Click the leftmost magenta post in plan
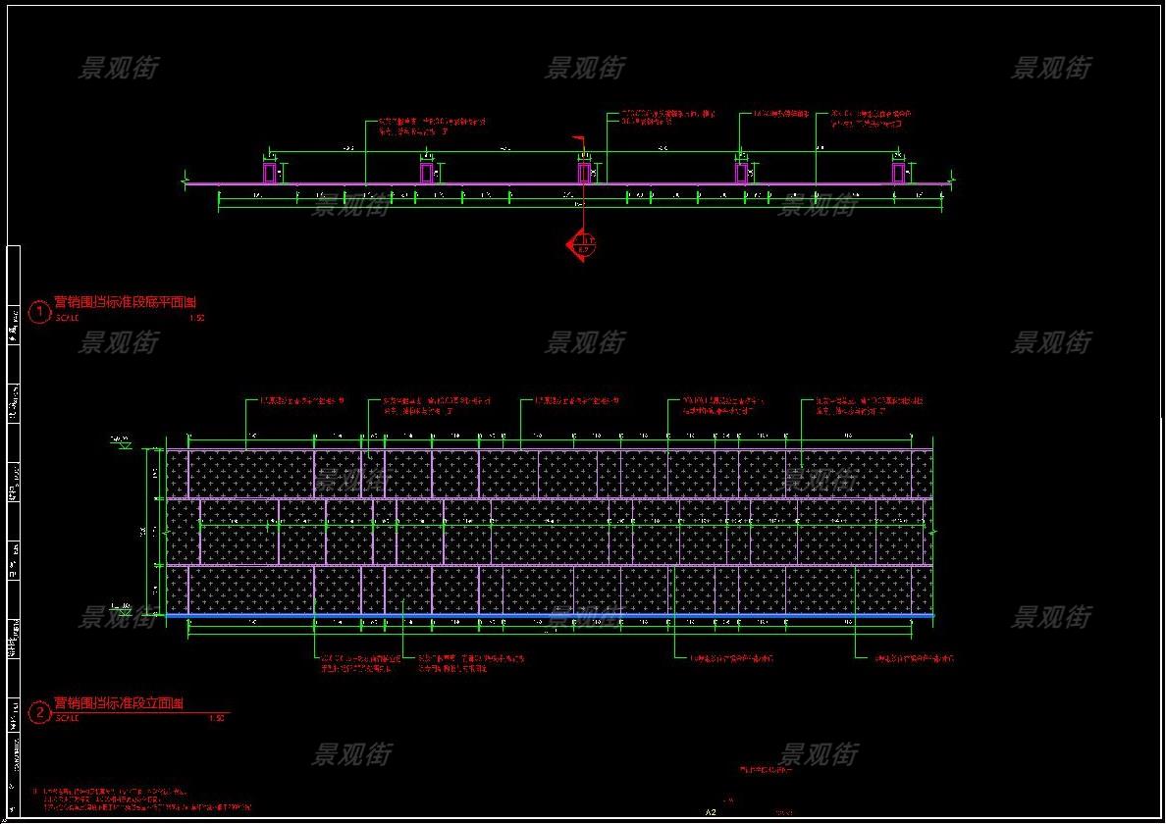Viewport: 1166px width, 824px height. pos(269,173)
